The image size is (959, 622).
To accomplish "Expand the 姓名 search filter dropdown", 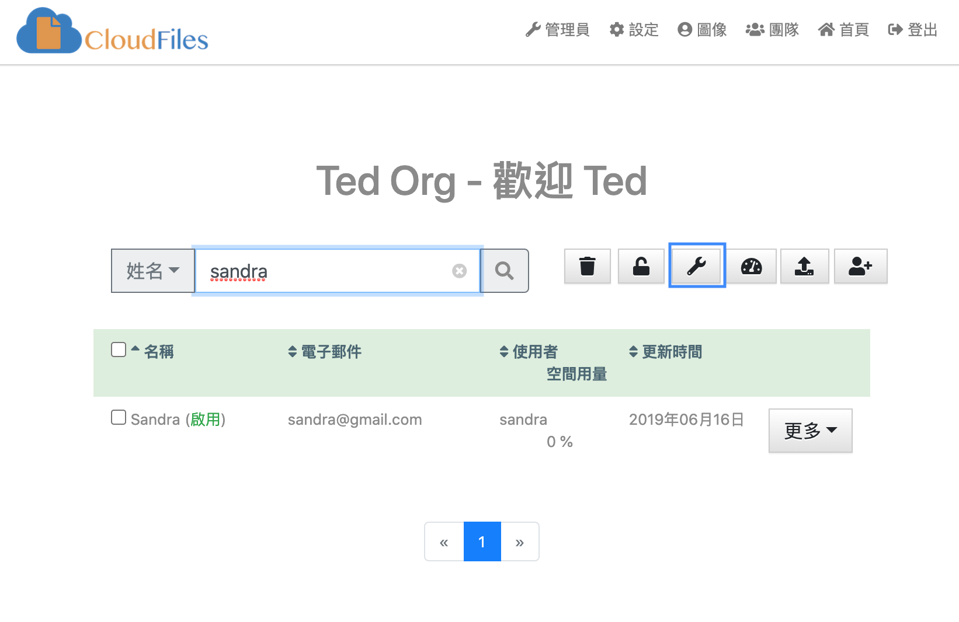I will pyautogui.click(x=153, y=271).
